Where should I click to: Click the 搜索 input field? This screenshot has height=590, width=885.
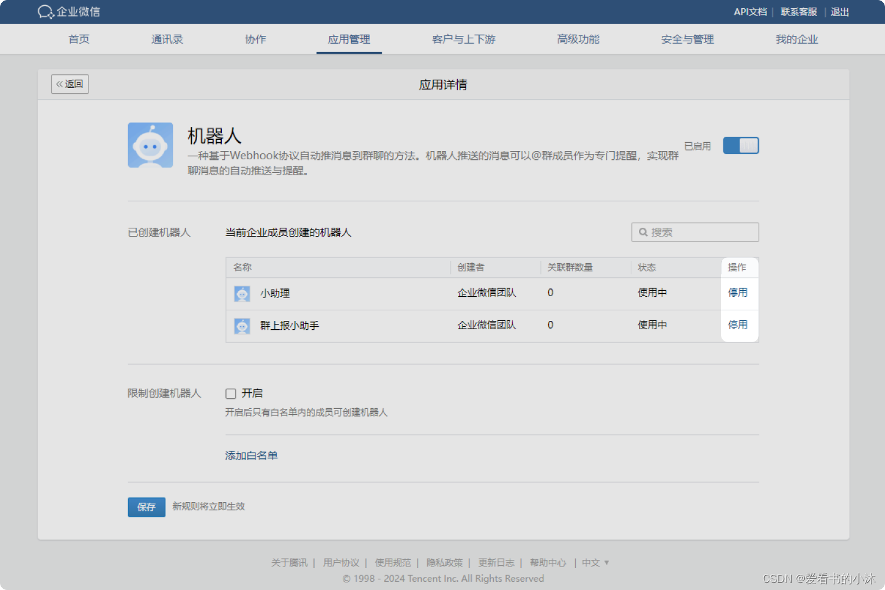tap(695, 232)
